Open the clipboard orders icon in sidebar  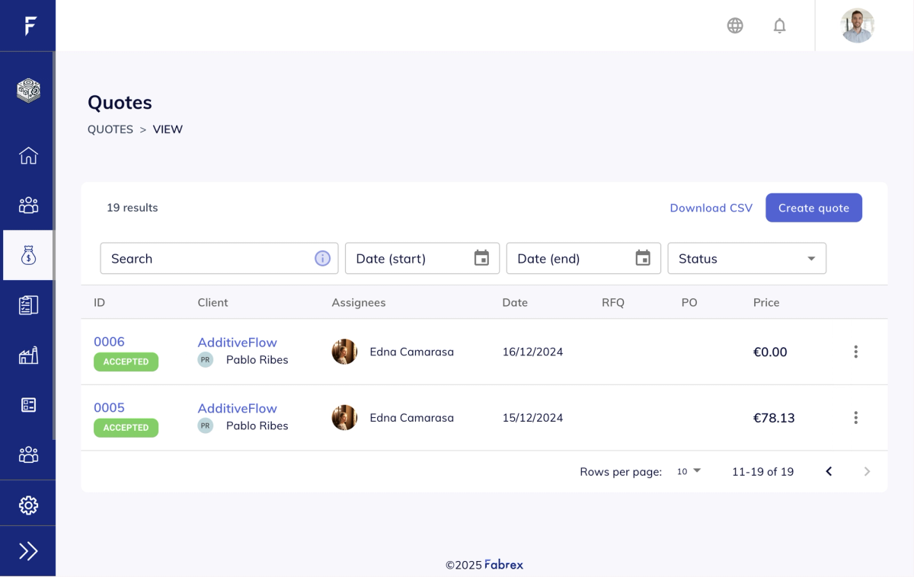click(x=28, y=305)
